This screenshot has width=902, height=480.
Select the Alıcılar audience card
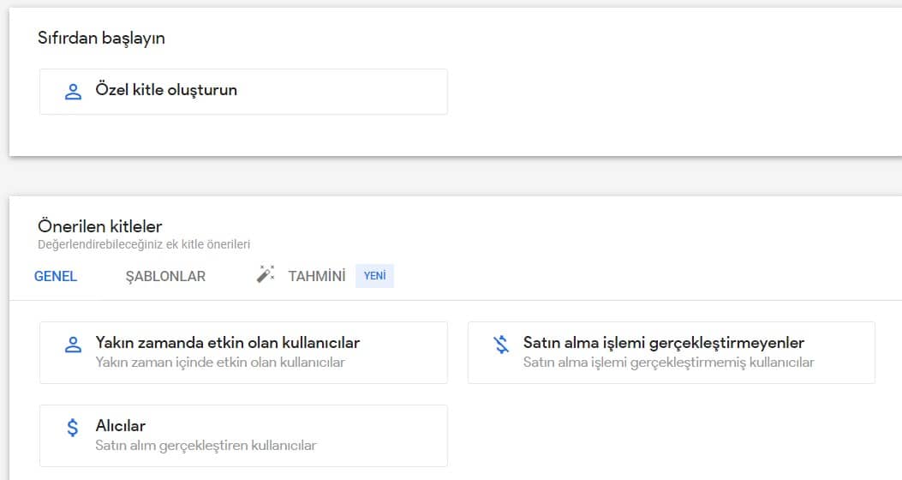click(x=243, y=435)
